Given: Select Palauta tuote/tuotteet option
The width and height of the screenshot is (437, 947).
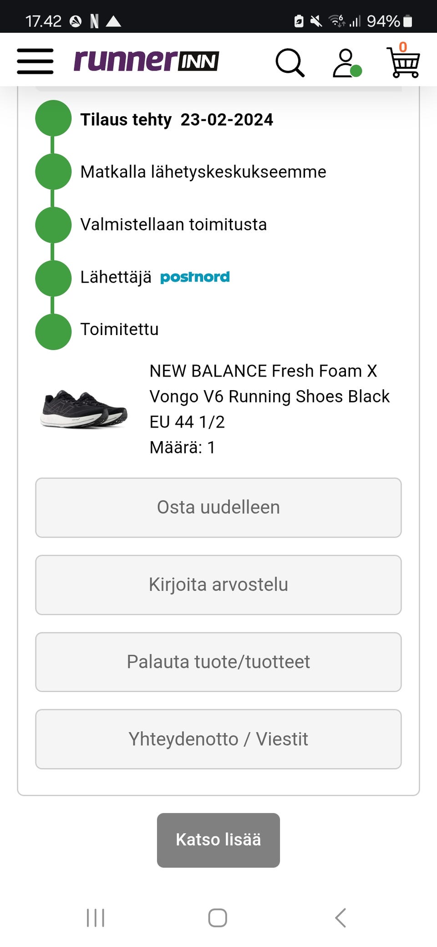Looking at the screenshot, I should [218, 662].
